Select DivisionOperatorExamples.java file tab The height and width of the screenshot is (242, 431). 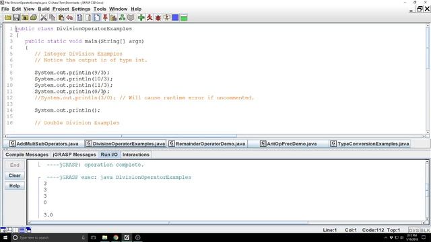pos(125,144)
